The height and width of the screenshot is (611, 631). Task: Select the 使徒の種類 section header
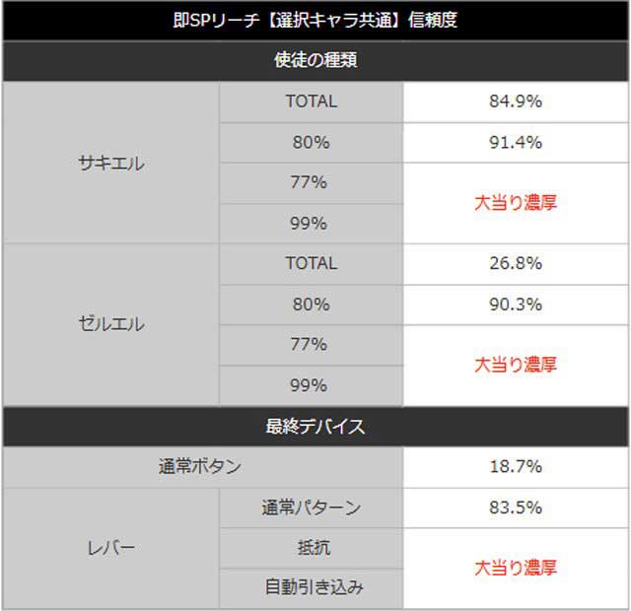pos(315,60)
